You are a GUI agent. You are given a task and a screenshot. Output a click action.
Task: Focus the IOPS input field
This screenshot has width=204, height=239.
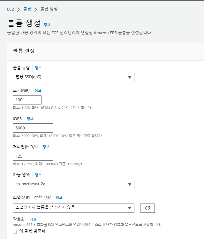tap(33, 128)
